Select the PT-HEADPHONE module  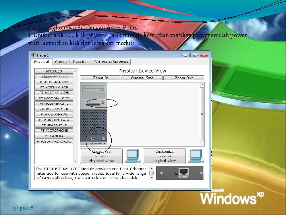54,125
